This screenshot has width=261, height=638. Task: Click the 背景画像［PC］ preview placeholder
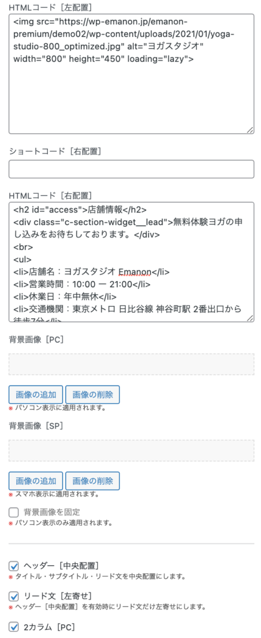pyautogui.click(x=131, y=364)
